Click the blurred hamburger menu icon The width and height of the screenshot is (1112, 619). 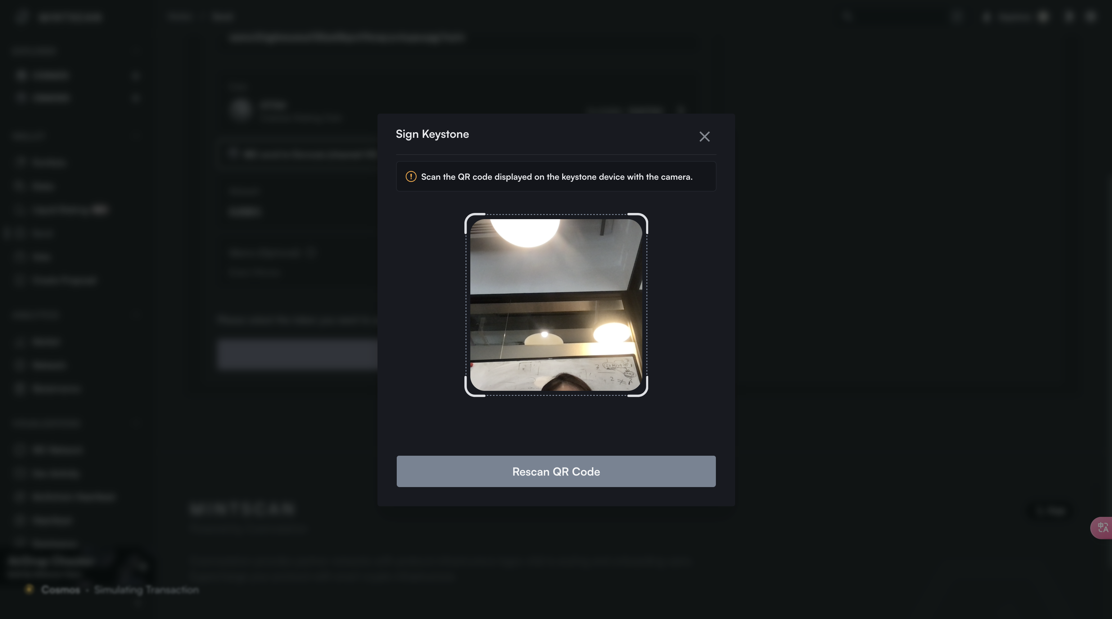pyautogui.click(x=22, y=17)
